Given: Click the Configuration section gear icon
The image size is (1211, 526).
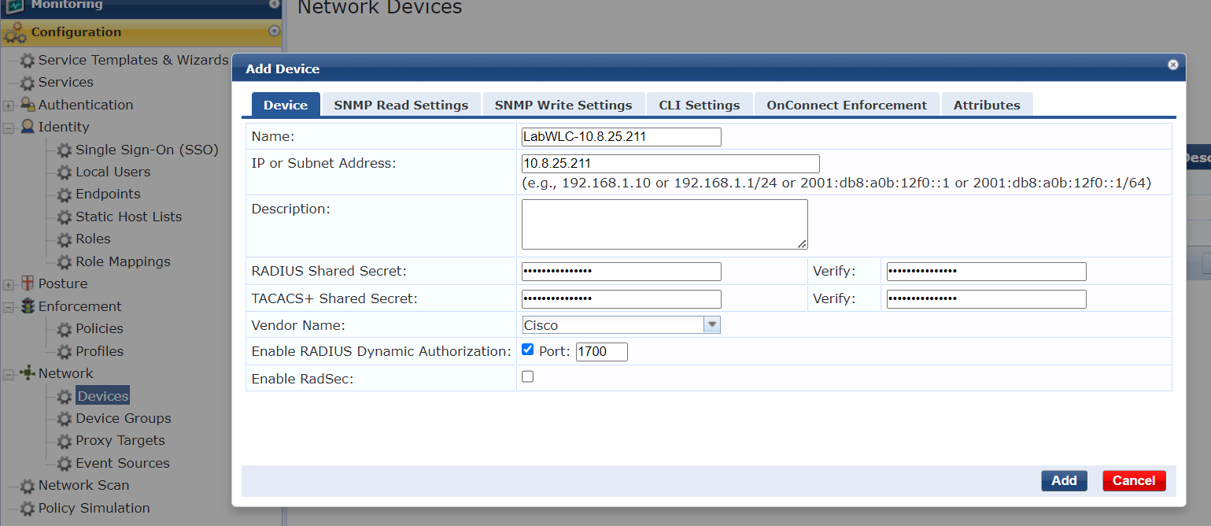Looking at the screenshot, I should pyautogui.click(x=15, y=32).
